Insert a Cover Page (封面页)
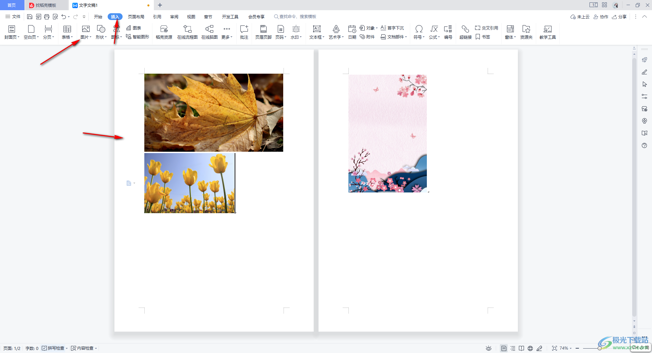This screenshot has height=353, width=652. [x=12, y=32]
